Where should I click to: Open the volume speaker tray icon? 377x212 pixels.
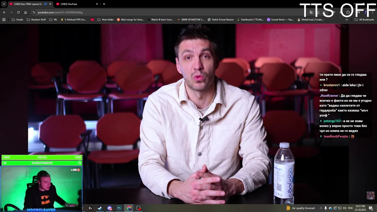point(344,208)
